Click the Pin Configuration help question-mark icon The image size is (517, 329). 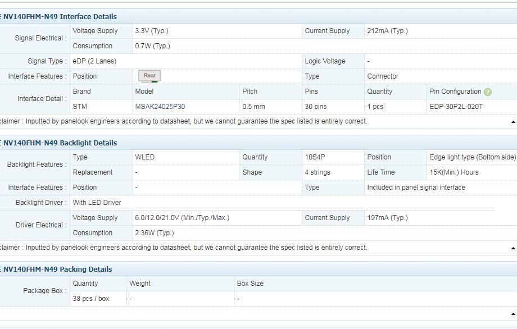pyautogui.click(x=488, y=92)
